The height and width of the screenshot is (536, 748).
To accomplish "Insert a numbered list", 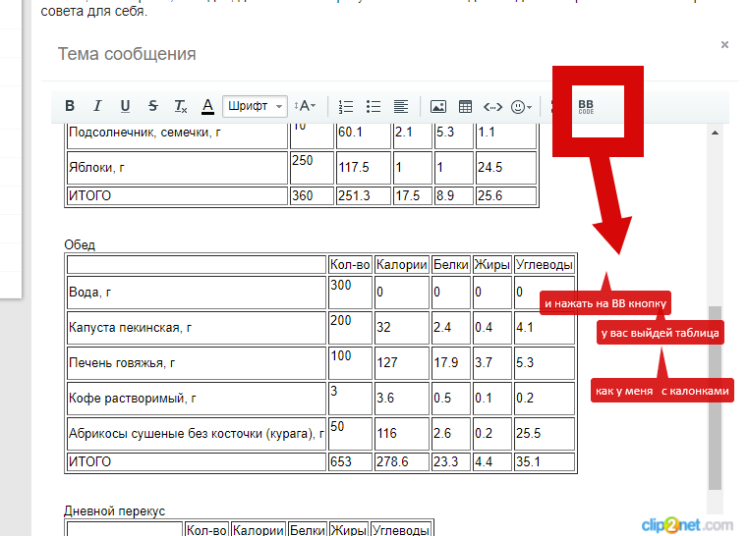I will point(345,106).
